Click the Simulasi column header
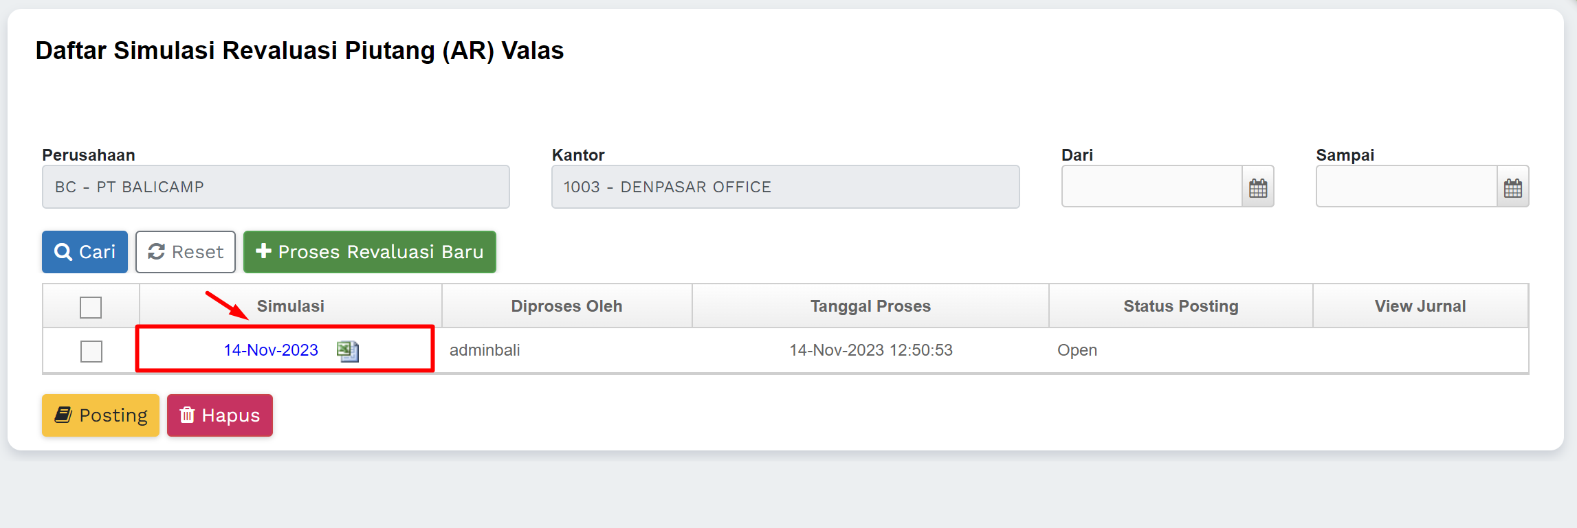 [290, 306]
